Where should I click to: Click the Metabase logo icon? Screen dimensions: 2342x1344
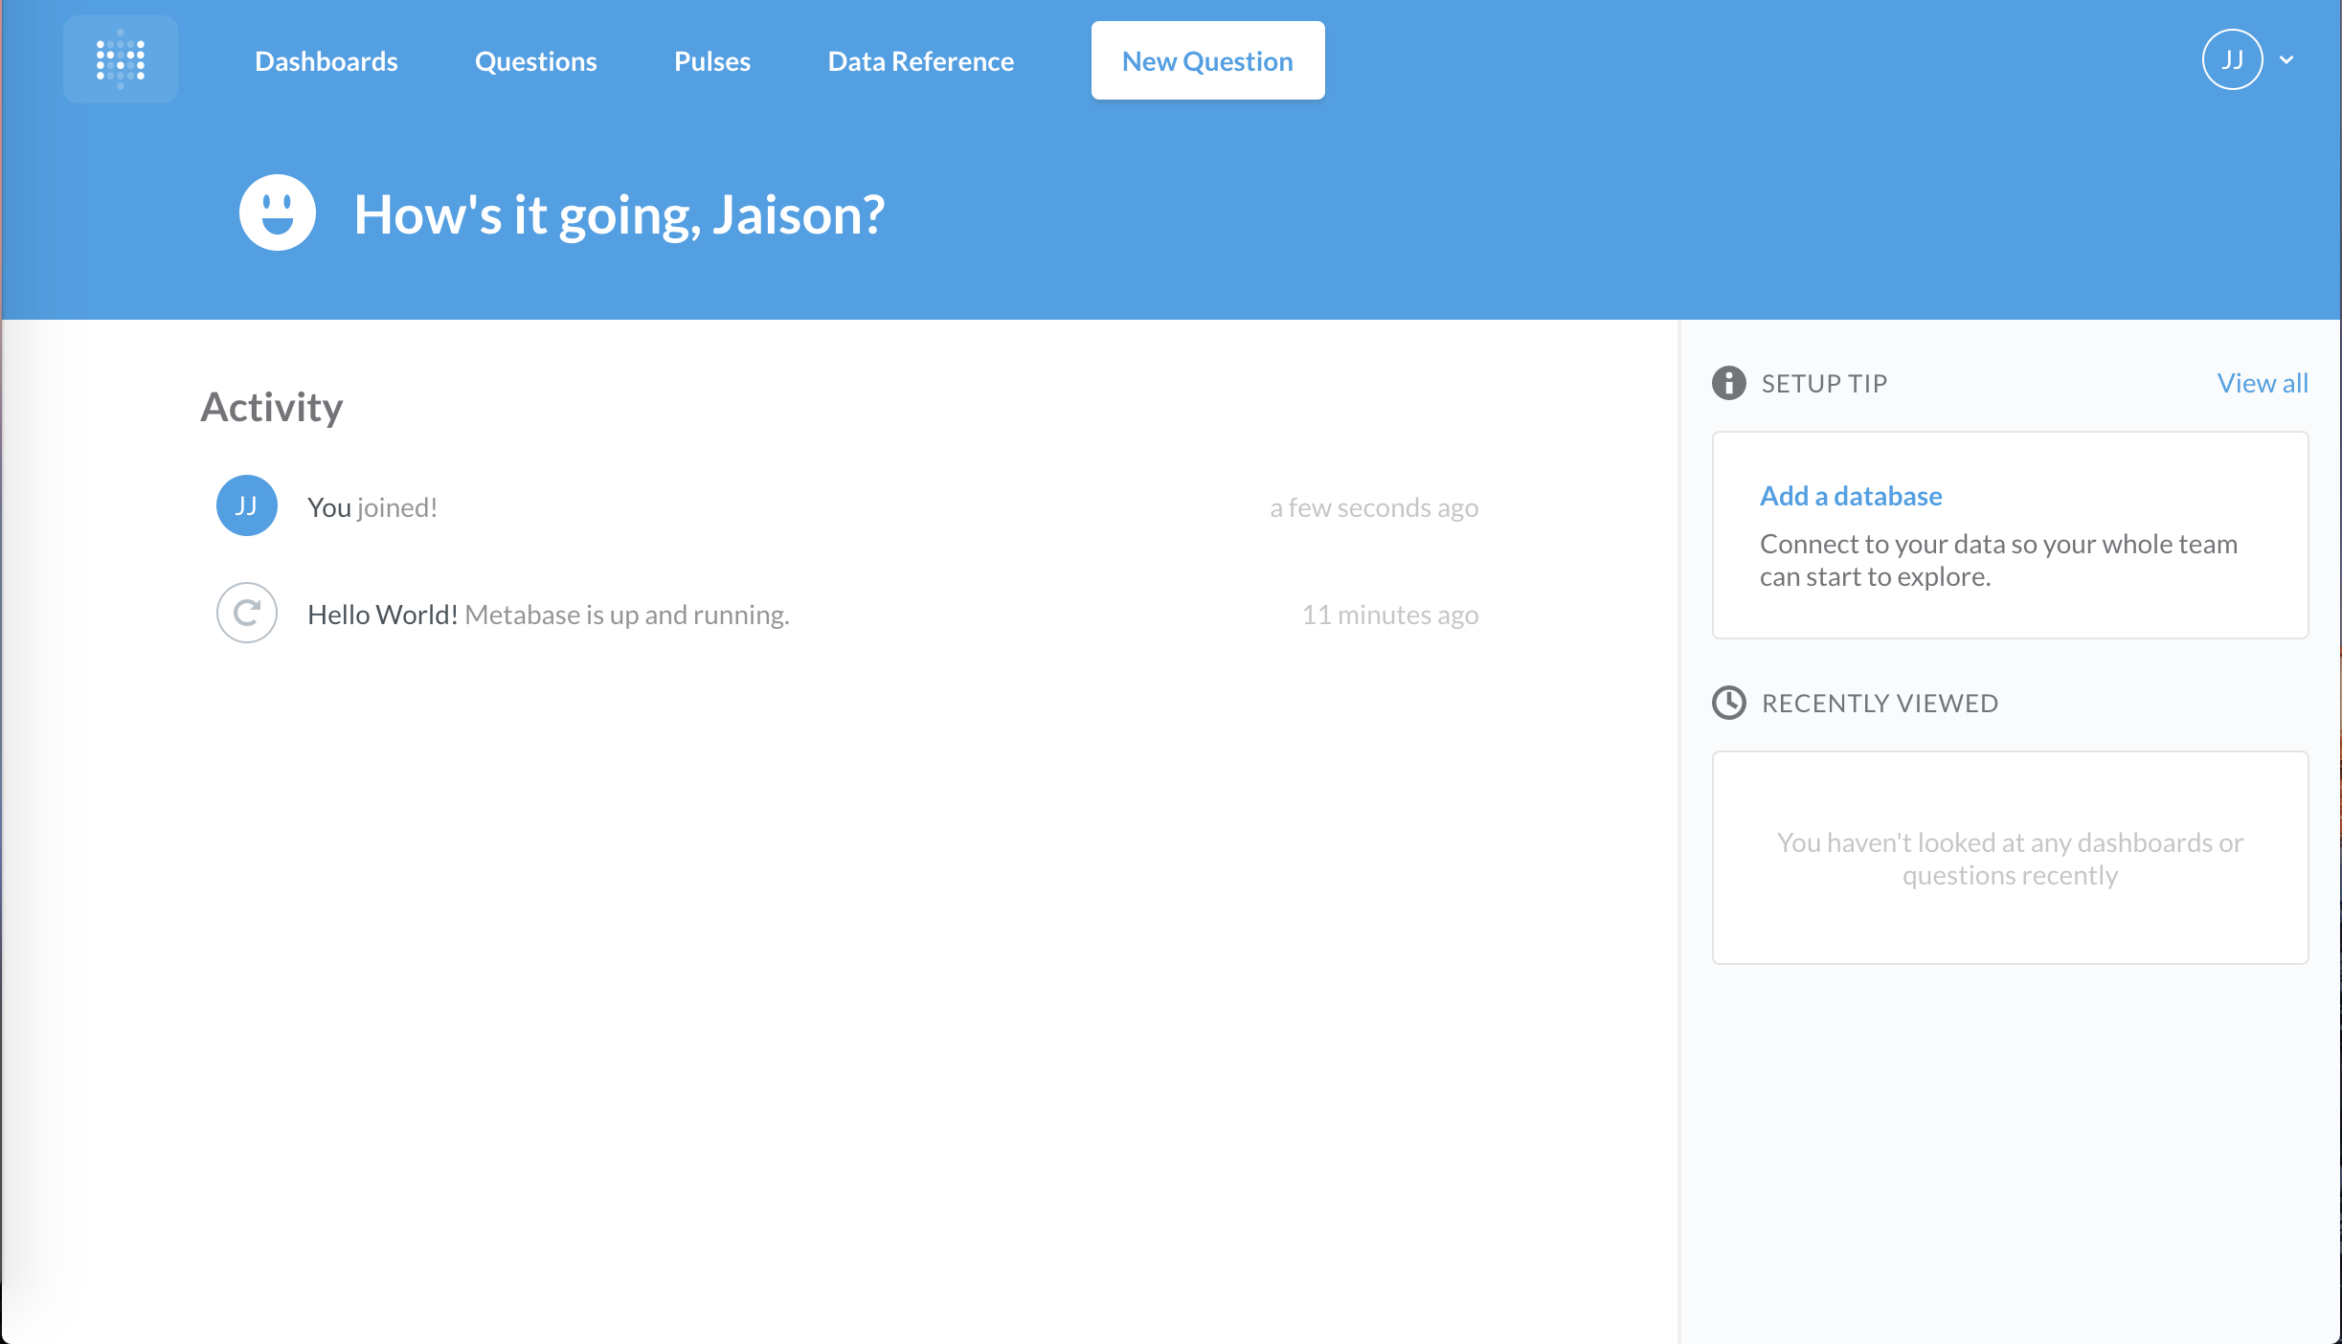pos(121,59)
